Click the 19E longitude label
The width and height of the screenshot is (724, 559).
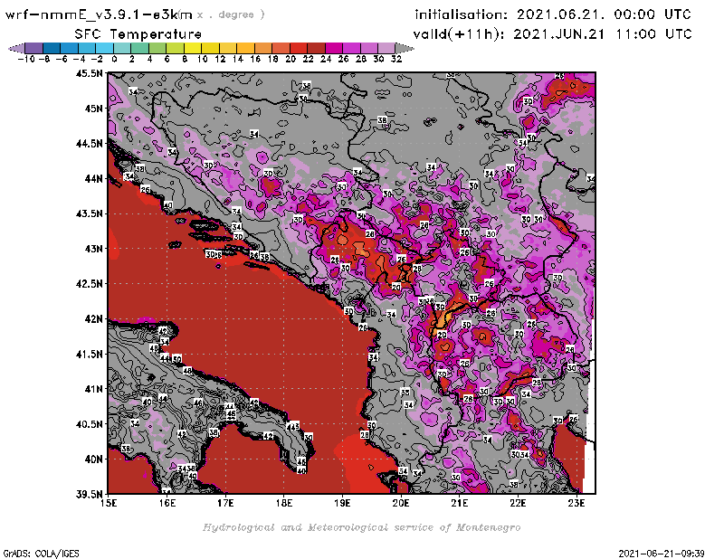coord(343,503)
